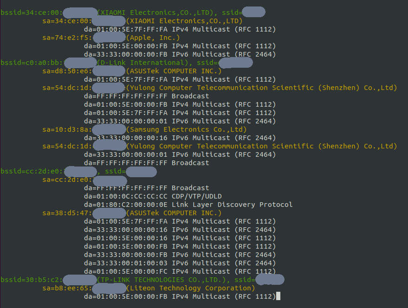This screenshot has width=408, height=308.
Task: Select the sa=10:d3:8a Samsung Electronics line
Action: click(x=144, y=129)
